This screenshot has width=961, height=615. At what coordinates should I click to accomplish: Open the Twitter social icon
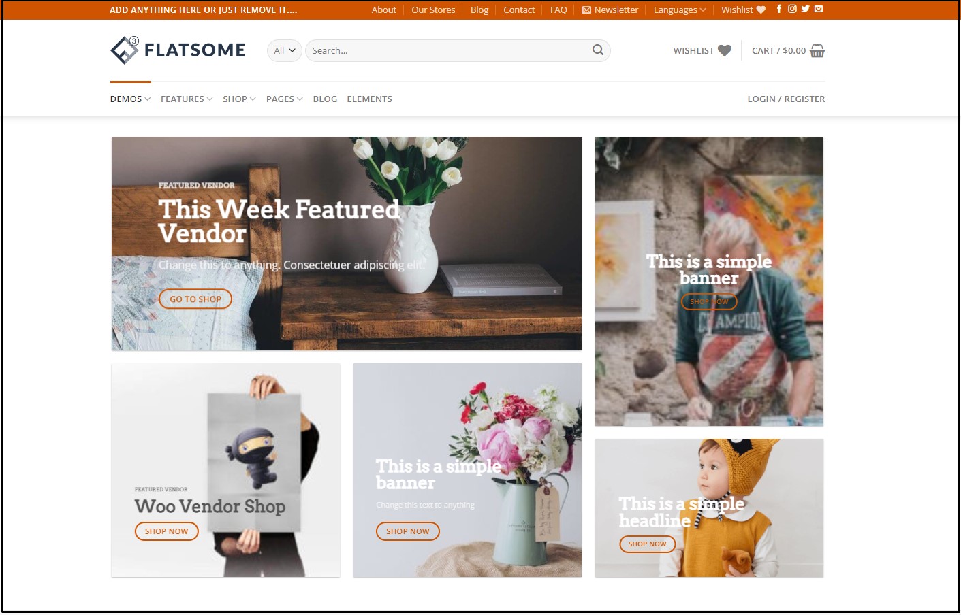(806, 9)
